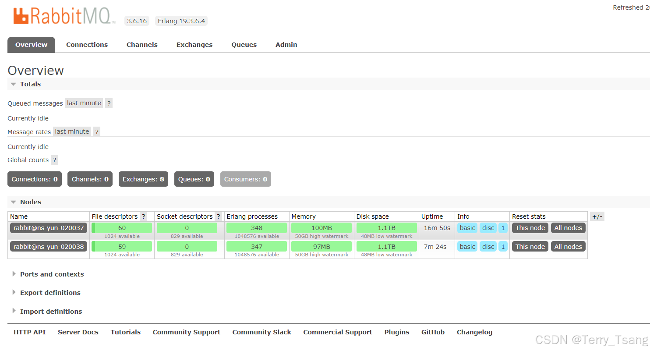This screenshot has height=351, width=650.
Task: Open Community Support footer link
Action: 187,332
